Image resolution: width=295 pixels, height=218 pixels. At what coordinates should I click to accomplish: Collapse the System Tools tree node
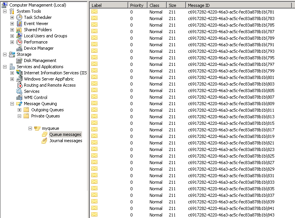(5, 11)
